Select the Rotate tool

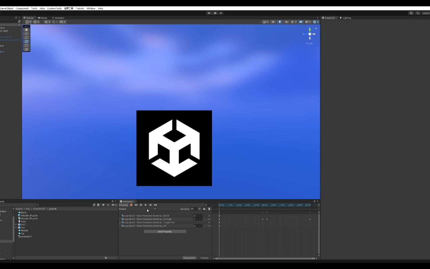point(26,37)
